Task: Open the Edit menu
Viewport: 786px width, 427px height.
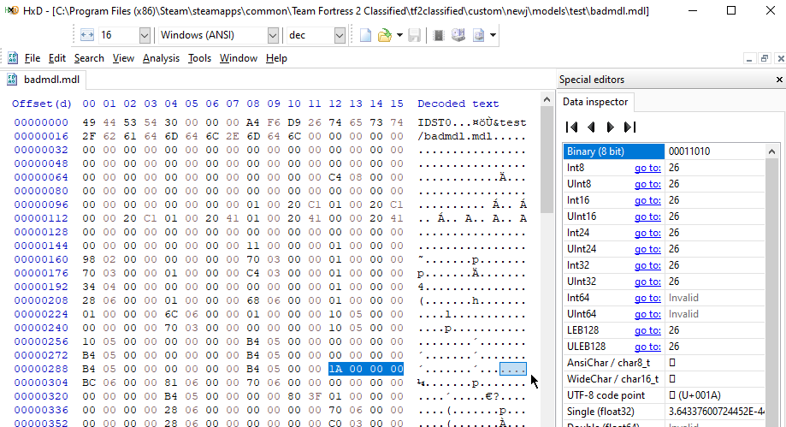Action: (x=57, y=58)
